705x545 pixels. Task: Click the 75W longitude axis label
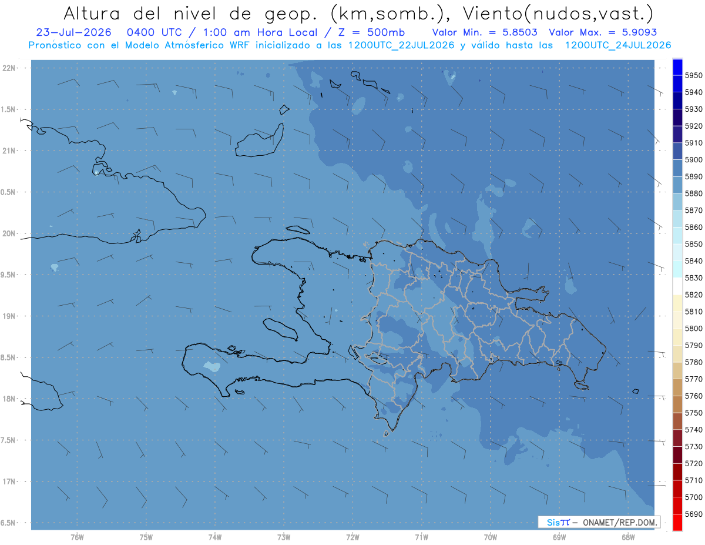tap(146, 537)
